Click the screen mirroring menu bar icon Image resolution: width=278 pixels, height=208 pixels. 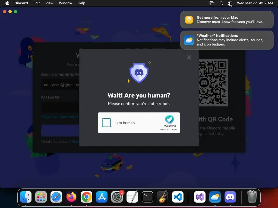tap(212, 3)
